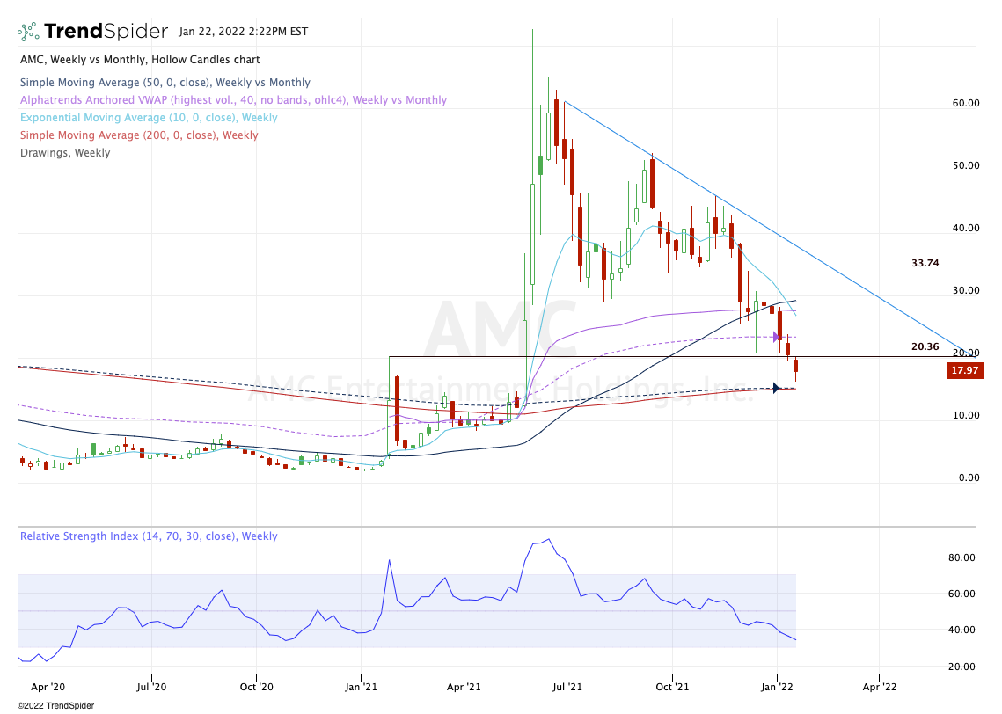Click the 0.00 price axis label
Screen dimensions: 1002x714
click(969, 477)
